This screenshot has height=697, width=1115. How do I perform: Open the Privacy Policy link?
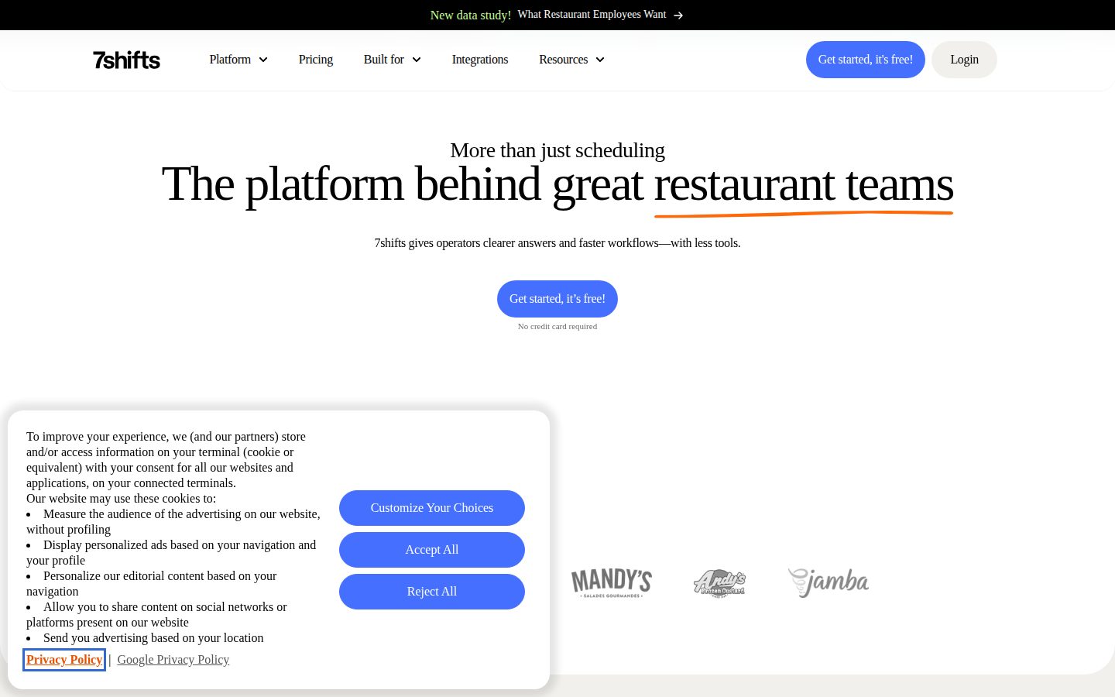(64, 660)
